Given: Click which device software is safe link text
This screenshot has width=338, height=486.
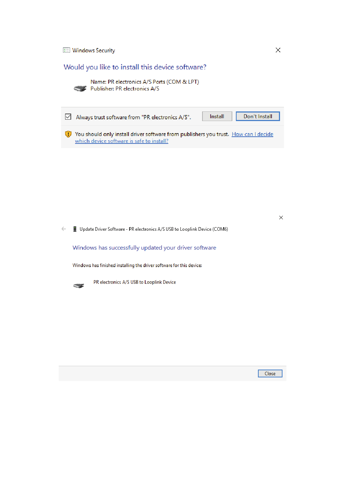Looking at the screenshot, I should point(122,141).
